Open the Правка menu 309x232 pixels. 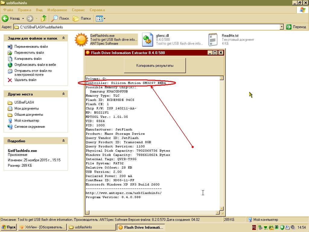(x=24, y=10)
